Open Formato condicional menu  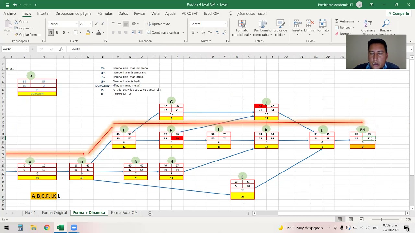[x=242, y=28]
